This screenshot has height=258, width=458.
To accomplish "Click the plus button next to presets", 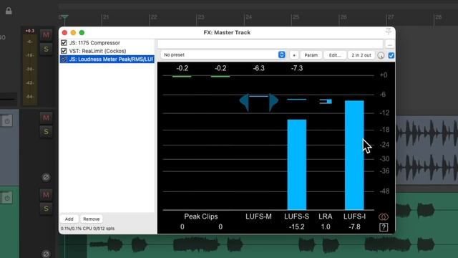I will coord(294,55).
